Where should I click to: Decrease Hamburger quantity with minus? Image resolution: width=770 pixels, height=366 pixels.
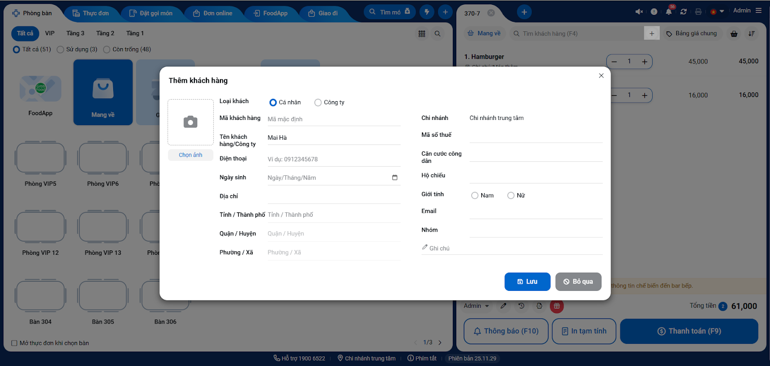614,62
